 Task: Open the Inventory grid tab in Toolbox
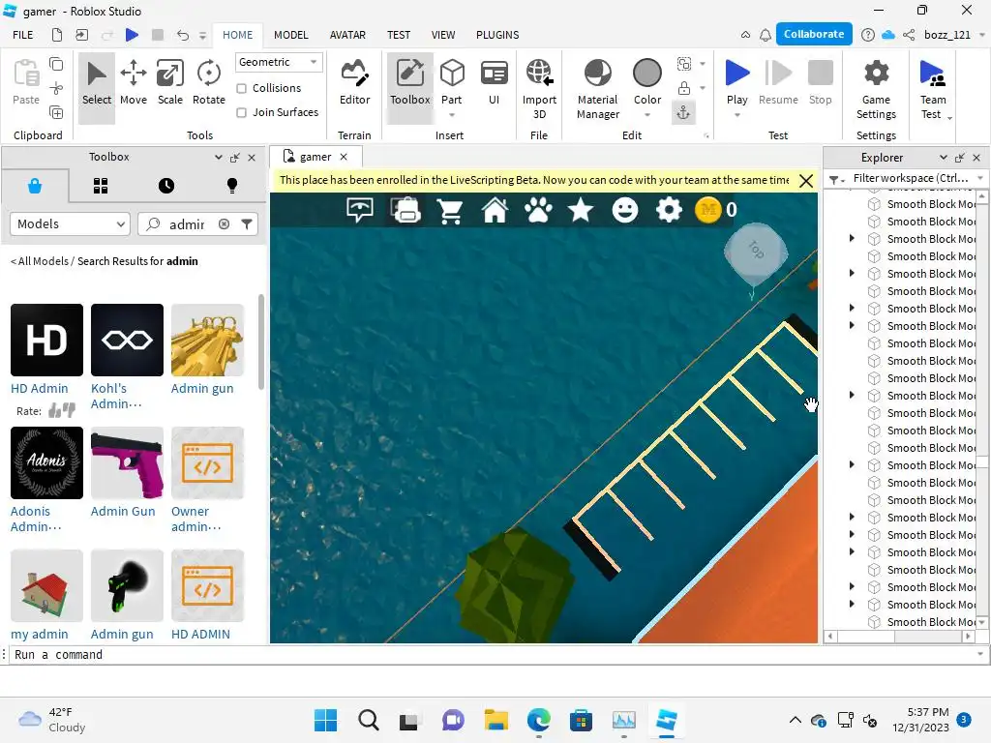[x=101, y=186]
